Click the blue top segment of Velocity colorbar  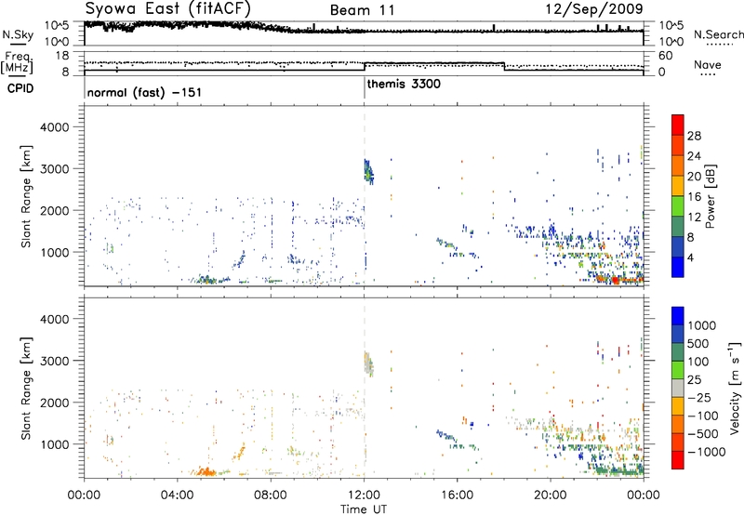(678, 316)
